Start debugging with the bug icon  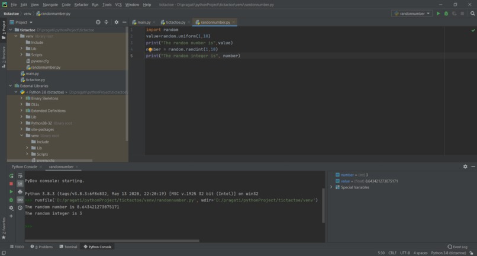click(x=446, y=14)
